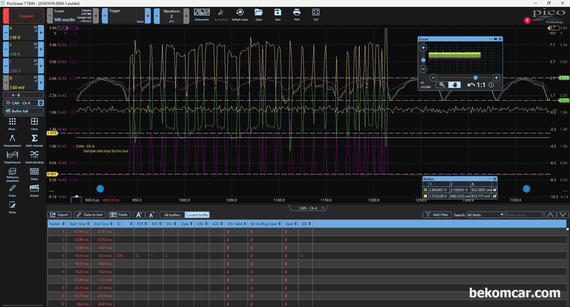
Task: Click the Stopped run control button
Action: pos(23,16)
